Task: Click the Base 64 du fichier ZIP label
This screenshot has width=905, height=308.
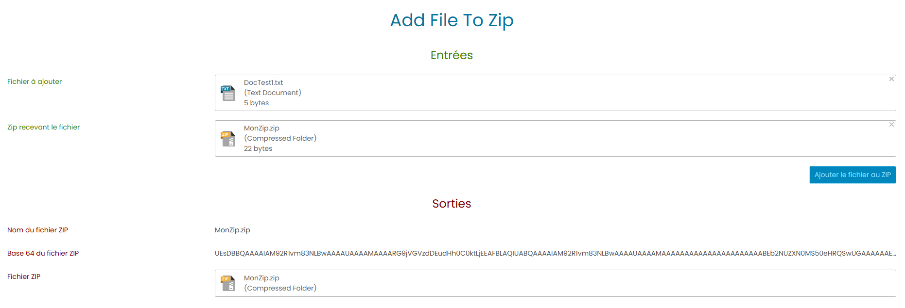Action: click(43, 253)
